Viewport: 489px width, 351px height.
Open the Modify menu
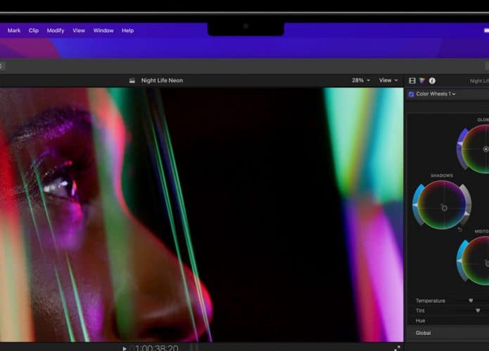56,30
